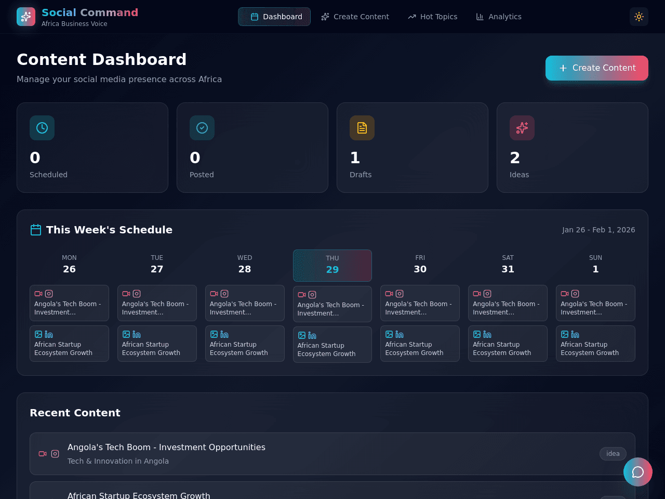Click the LinkedIn icon on Thursday's African Startup card
The width and height of the screenshot is (665, 499).
(312, 335)
